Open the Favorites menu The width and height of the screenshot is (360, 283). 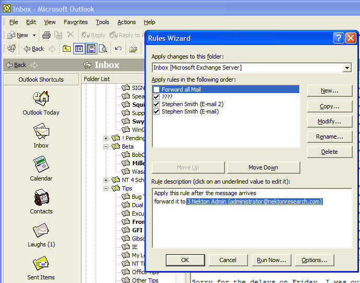76,22
